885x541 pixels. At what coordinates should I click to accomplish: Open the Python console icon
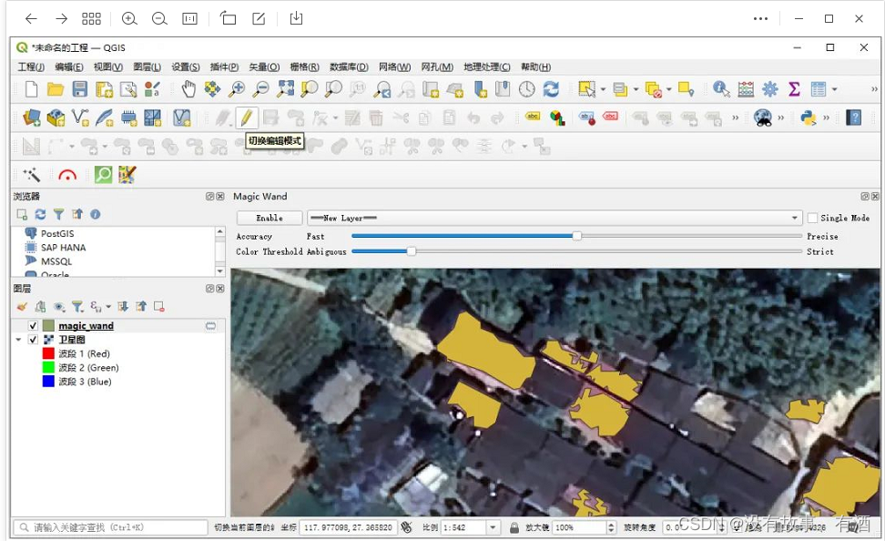tap(808, 117)
